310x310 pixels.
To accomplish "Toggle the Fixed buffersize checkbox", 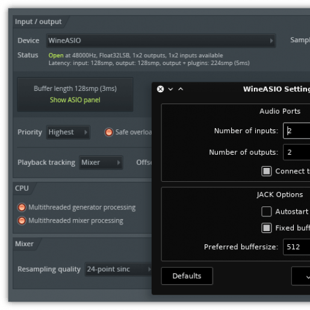I will tap(267, 228).
